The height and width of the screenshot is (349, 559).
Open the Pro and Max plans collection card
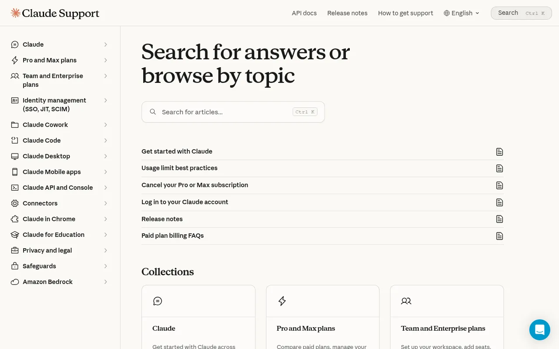323,317
